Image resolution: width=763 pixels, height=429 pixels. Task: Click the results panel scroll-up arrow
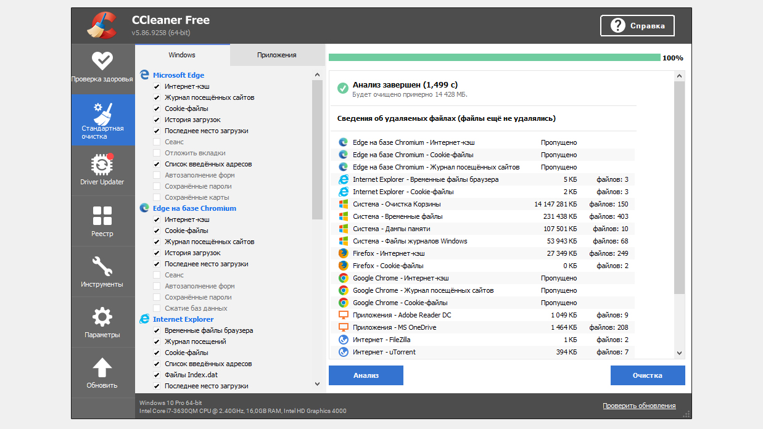[x=679, y=76]
